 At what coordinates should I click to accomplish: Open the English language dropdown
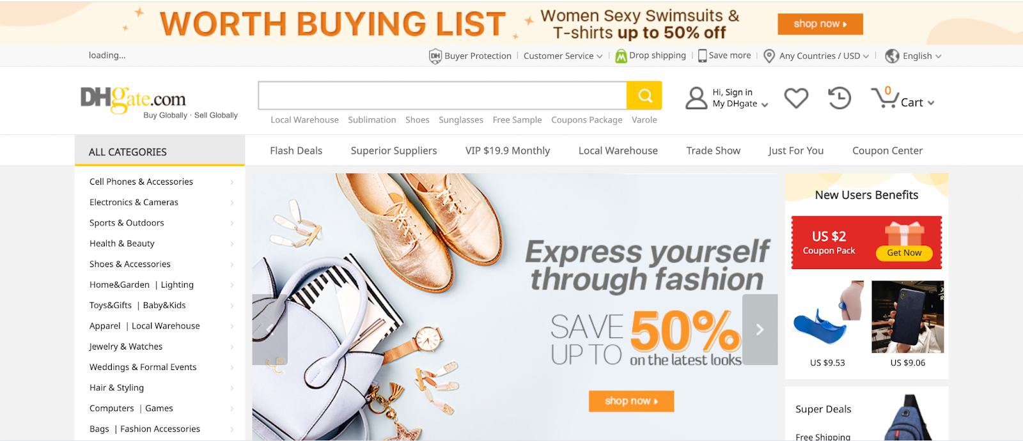(x=913, y=56)
